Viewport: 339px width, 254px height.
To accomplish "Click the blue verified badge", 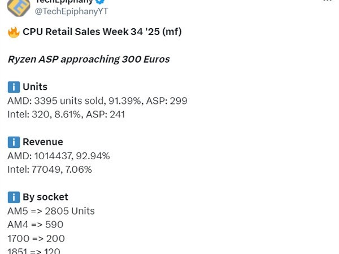I will (98, 2).
